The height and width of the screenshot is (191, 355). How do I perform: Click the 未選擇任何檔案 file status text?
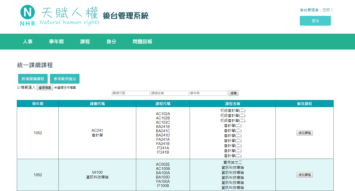coord(65,88)
